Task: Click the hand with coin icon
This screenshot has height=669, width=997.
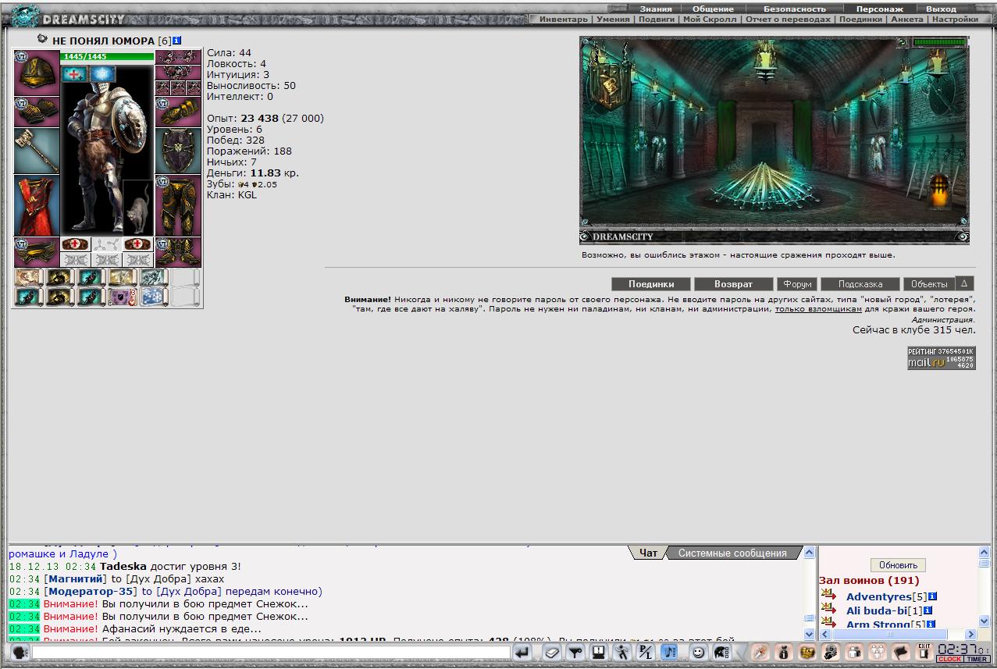Action: 831,653
